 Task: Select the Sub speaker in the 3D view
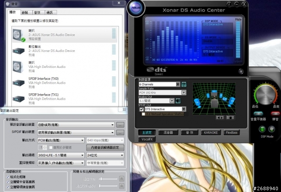coord(224,99)
